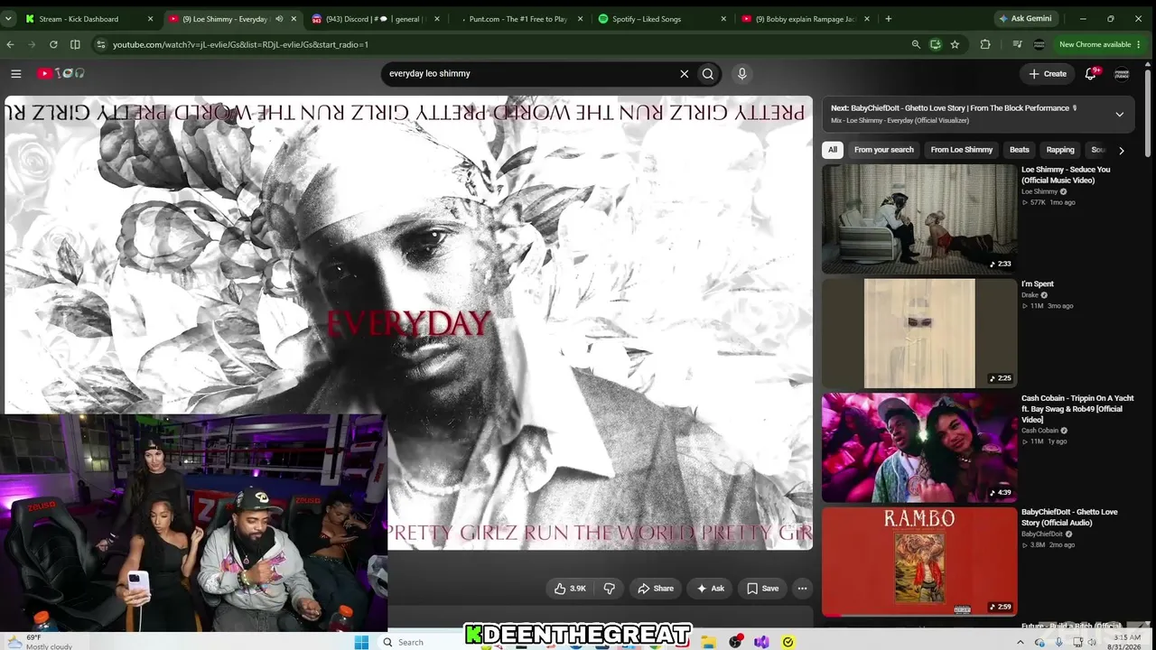
Task: Click the New Chrome available update button
Action: tap(1100, 44)
